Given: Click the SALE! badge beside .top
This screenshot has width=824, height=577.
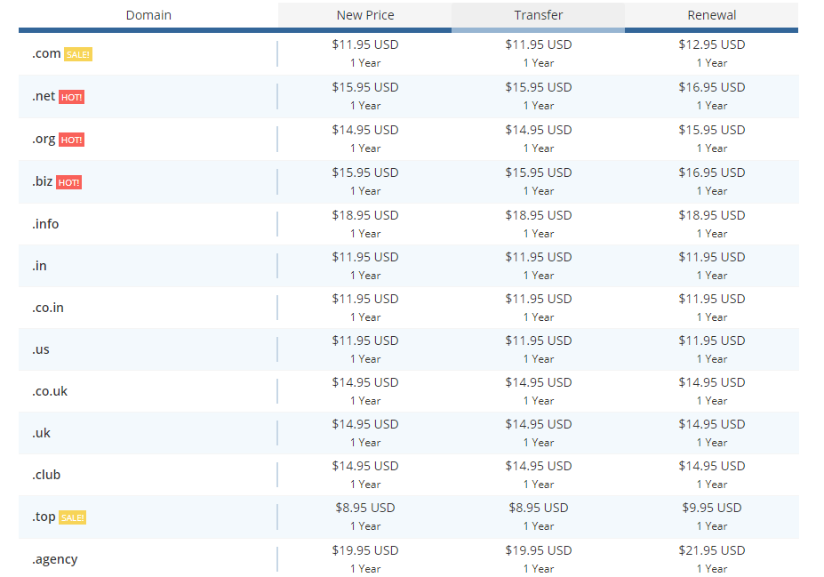Looking at the screenshot, I should pos(73,517).
